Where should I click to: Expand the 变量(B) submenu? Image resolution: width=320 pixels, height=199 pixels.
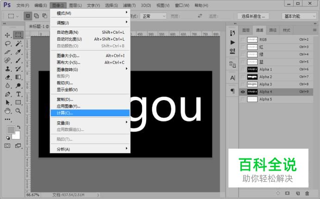coord(90,123)
